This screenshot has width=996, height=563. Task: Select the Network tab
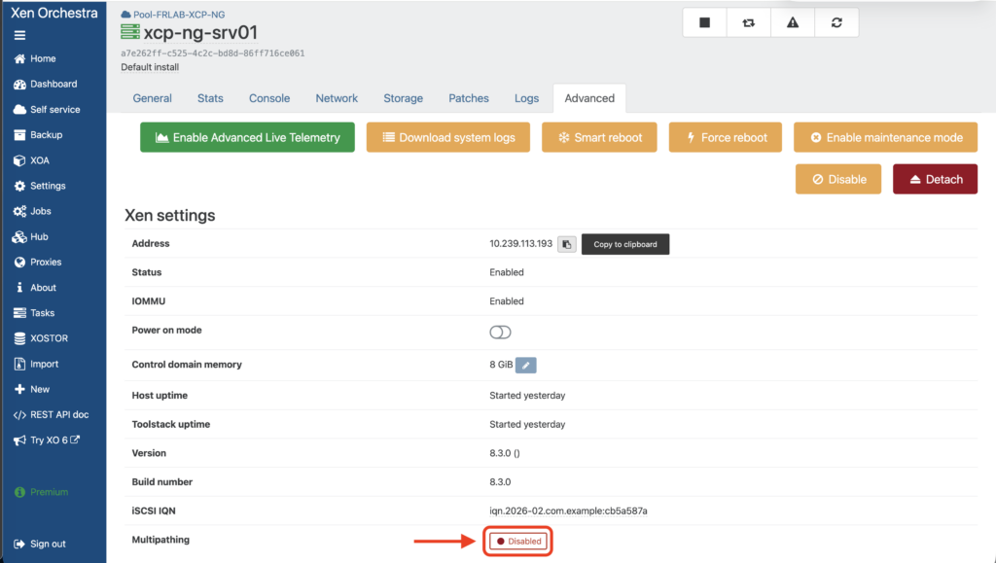(337, 98)
